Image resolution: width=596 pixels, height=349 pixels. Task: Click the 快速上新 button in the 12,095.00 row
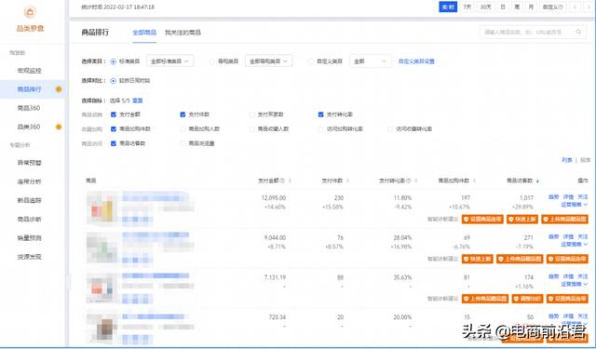[x=522, y=219]
